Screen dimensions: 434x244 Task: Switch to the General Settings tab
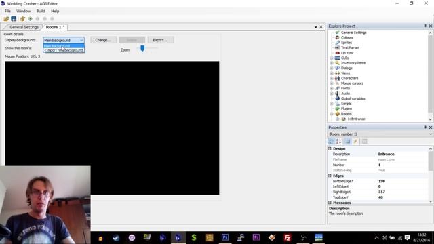click(x=24, y=27)
